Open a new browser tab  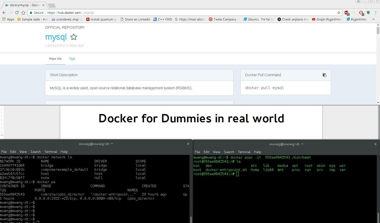tap(51, 5)
